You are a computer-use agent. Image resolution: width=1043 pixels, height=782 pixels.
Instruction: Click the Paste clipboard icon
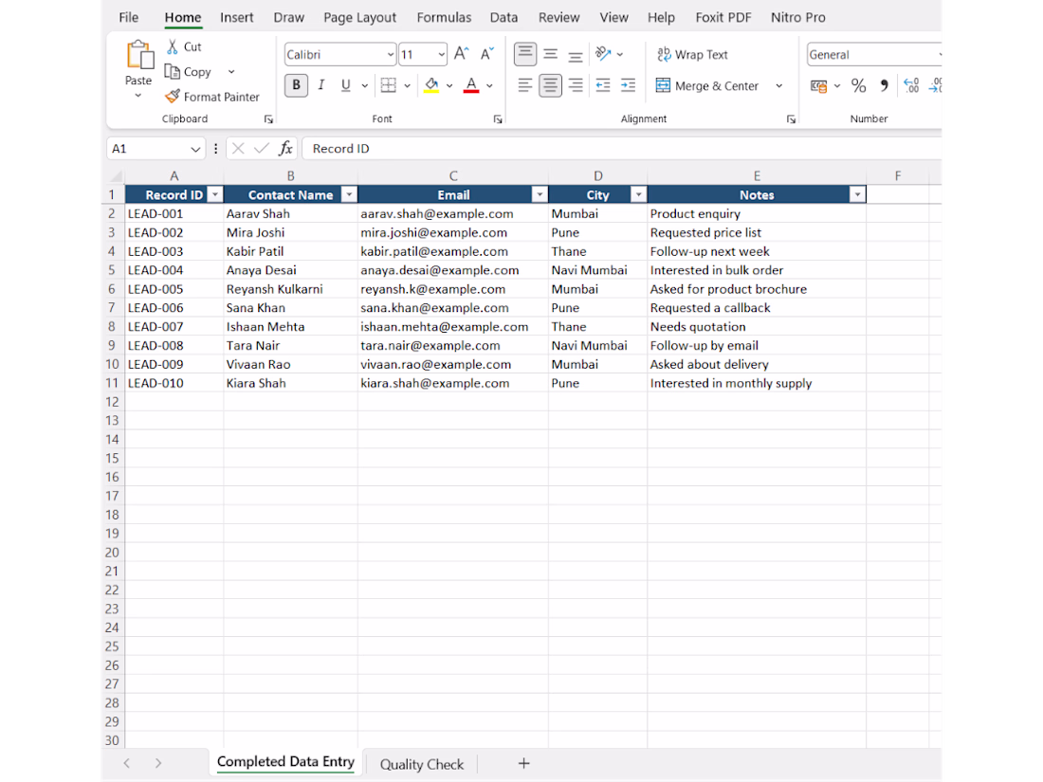tap(139, 55)
